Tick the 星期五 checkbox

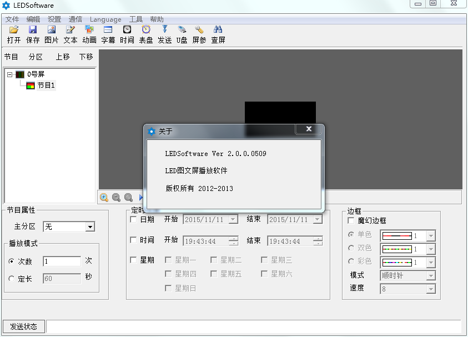214,274
